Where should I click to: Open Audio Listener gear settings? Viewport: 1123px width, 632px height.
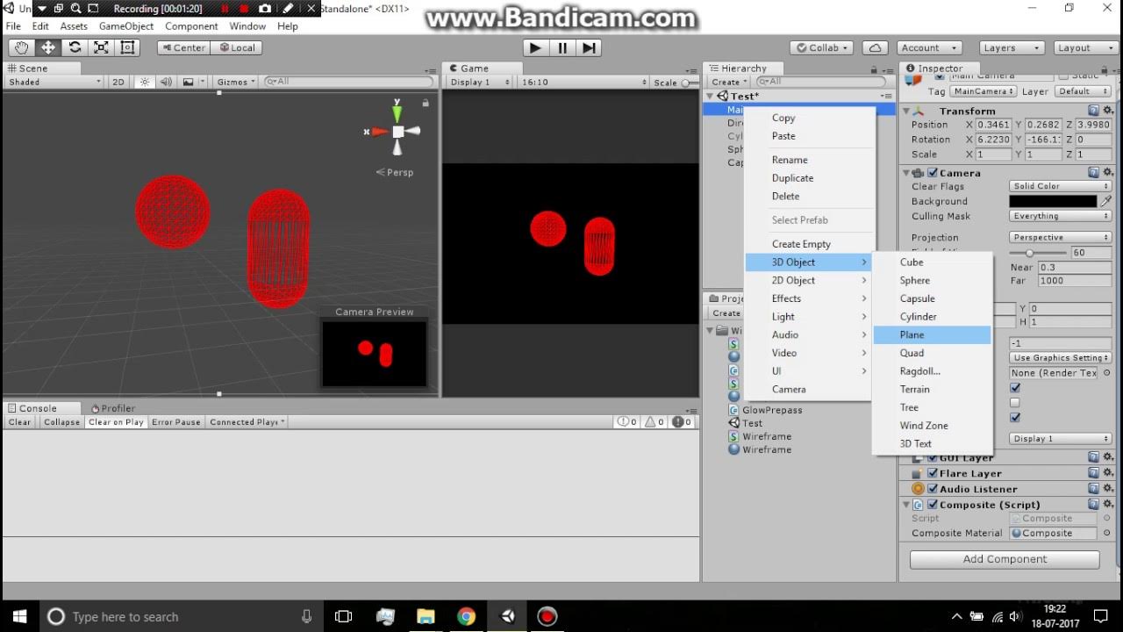point(1107,489)
